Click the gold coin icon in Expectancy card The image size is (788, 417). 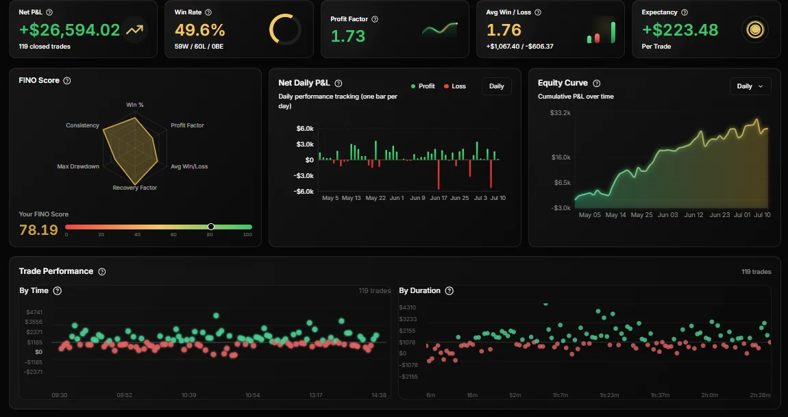pos(755,29)
